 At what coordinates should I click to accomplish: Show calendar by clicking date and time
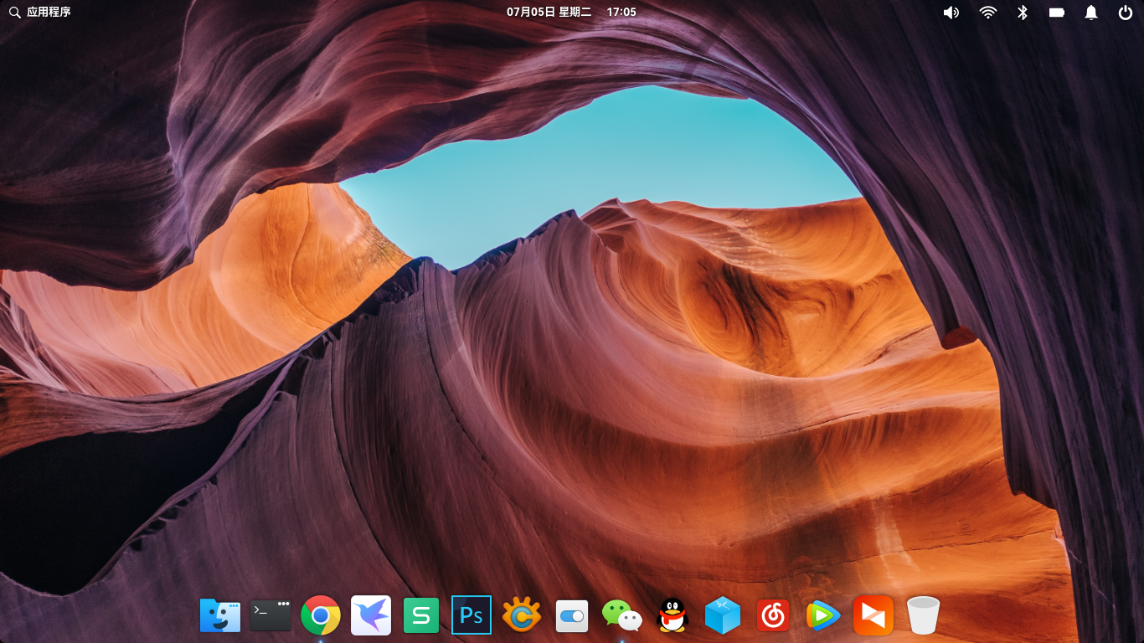click(x=571, y=12)
